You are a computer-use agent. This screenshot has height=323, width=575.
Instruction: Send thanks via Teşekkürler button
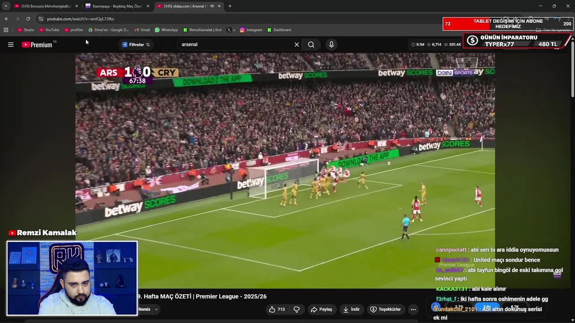coord(385,309)
